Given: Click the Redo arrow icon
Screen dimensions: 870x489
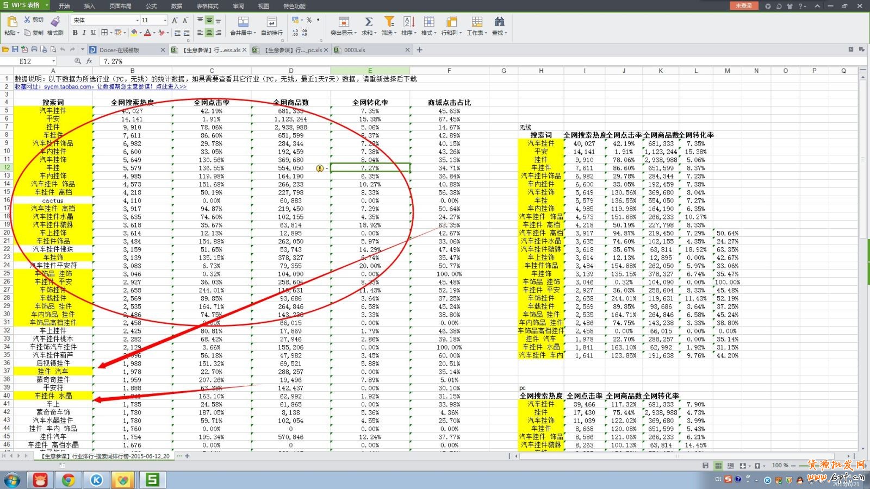Looking at the screenshot, I should [72, 49].
